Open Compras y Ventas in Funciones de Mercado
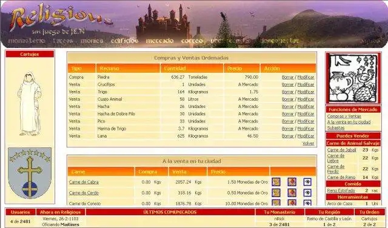The image size is (388, 228). tap(344, 116)
